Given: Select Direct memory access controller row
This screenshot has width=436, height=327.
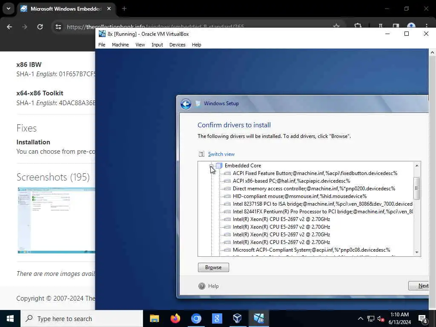Looking at the screenshot, I should coord(314,189).
